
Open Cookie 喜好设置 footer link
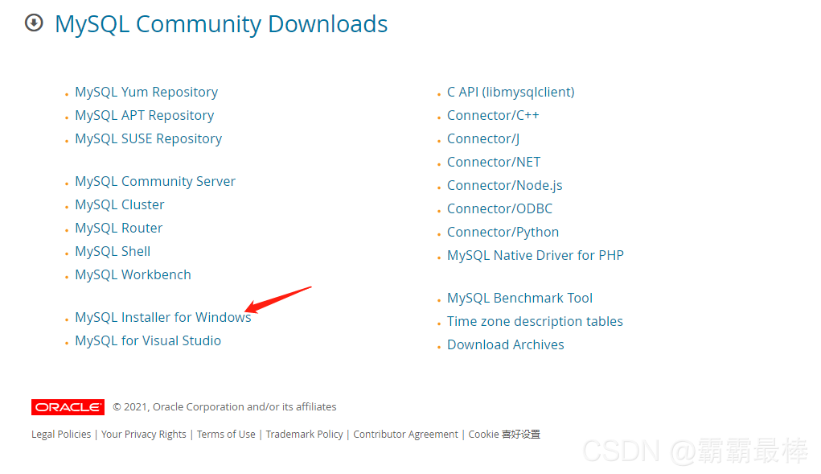503,435
